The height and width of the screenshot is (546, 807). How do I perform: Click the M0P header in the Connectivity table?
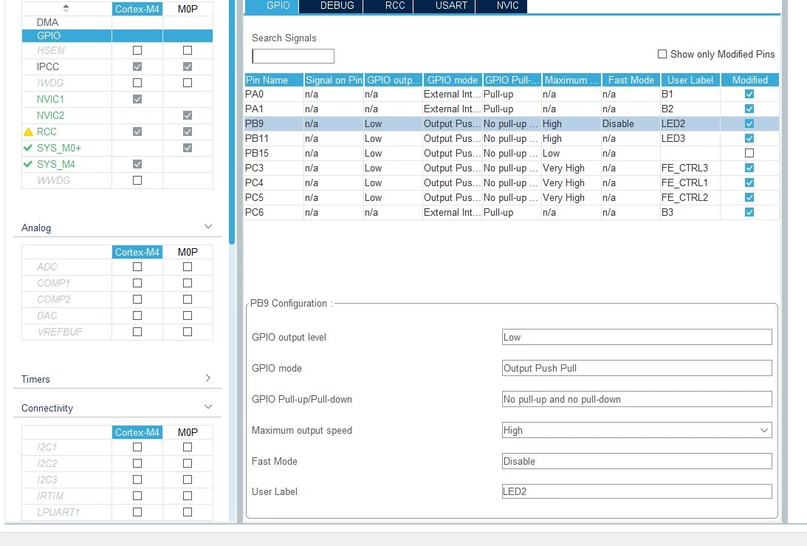(188, 432)
